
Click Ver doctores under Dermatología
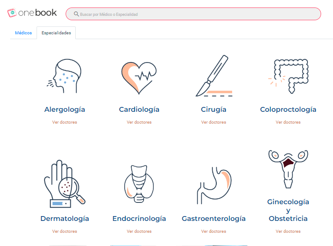(65, 231)
